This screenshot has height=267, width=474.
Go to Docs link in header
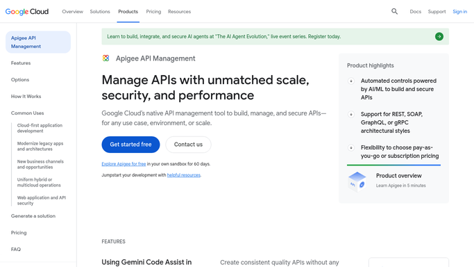(x=415, y=12)
